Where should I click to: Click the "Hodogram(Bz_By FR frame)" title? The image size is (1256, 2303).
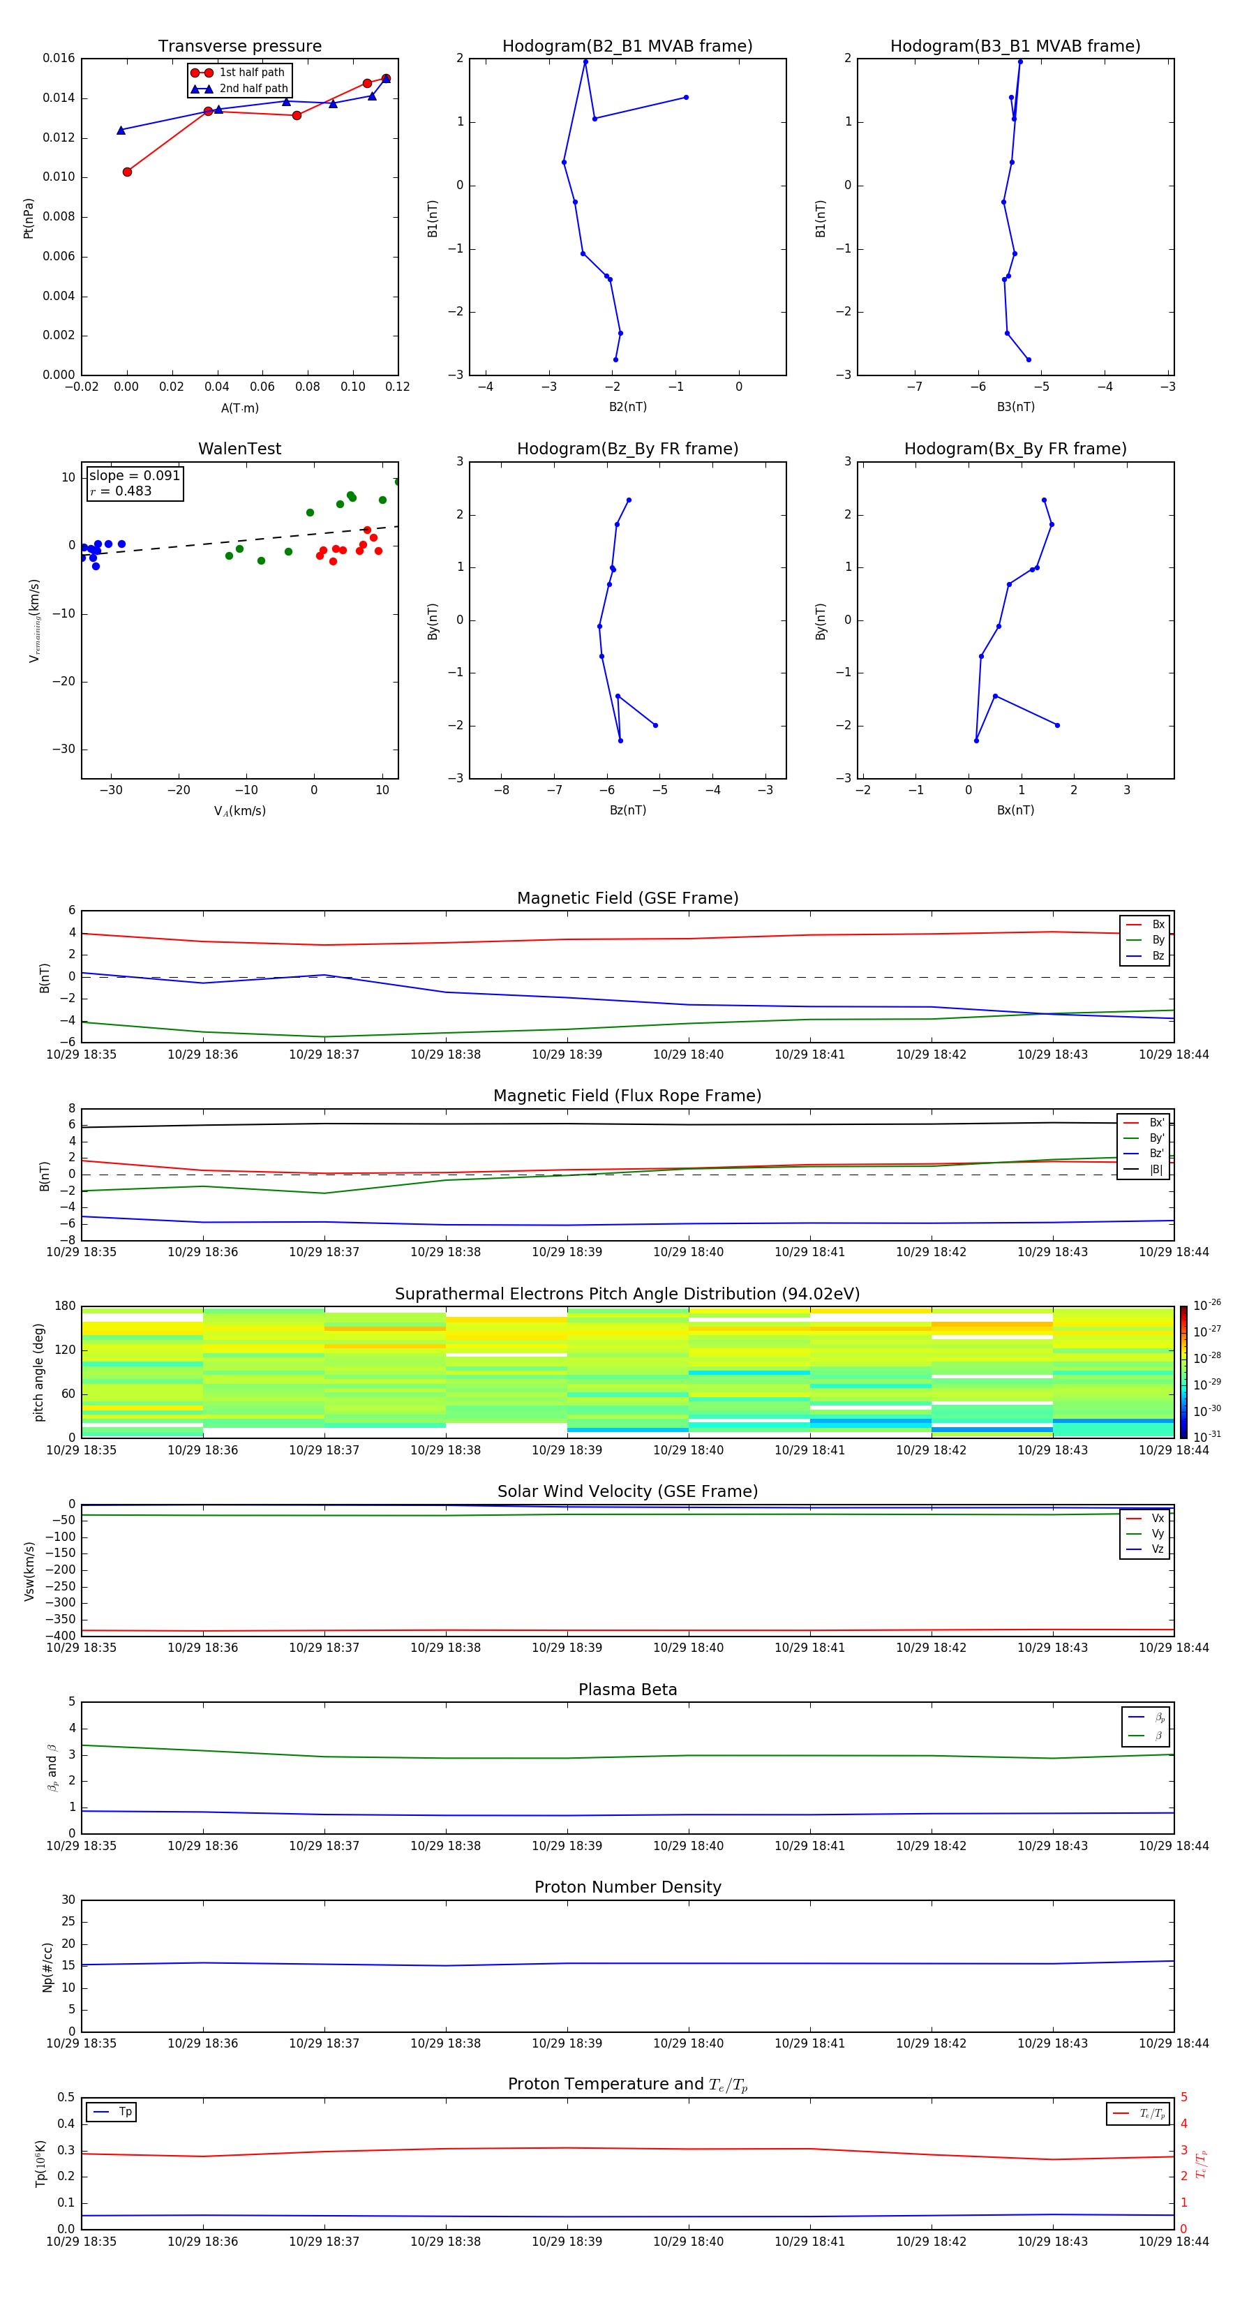coord(627,449)
